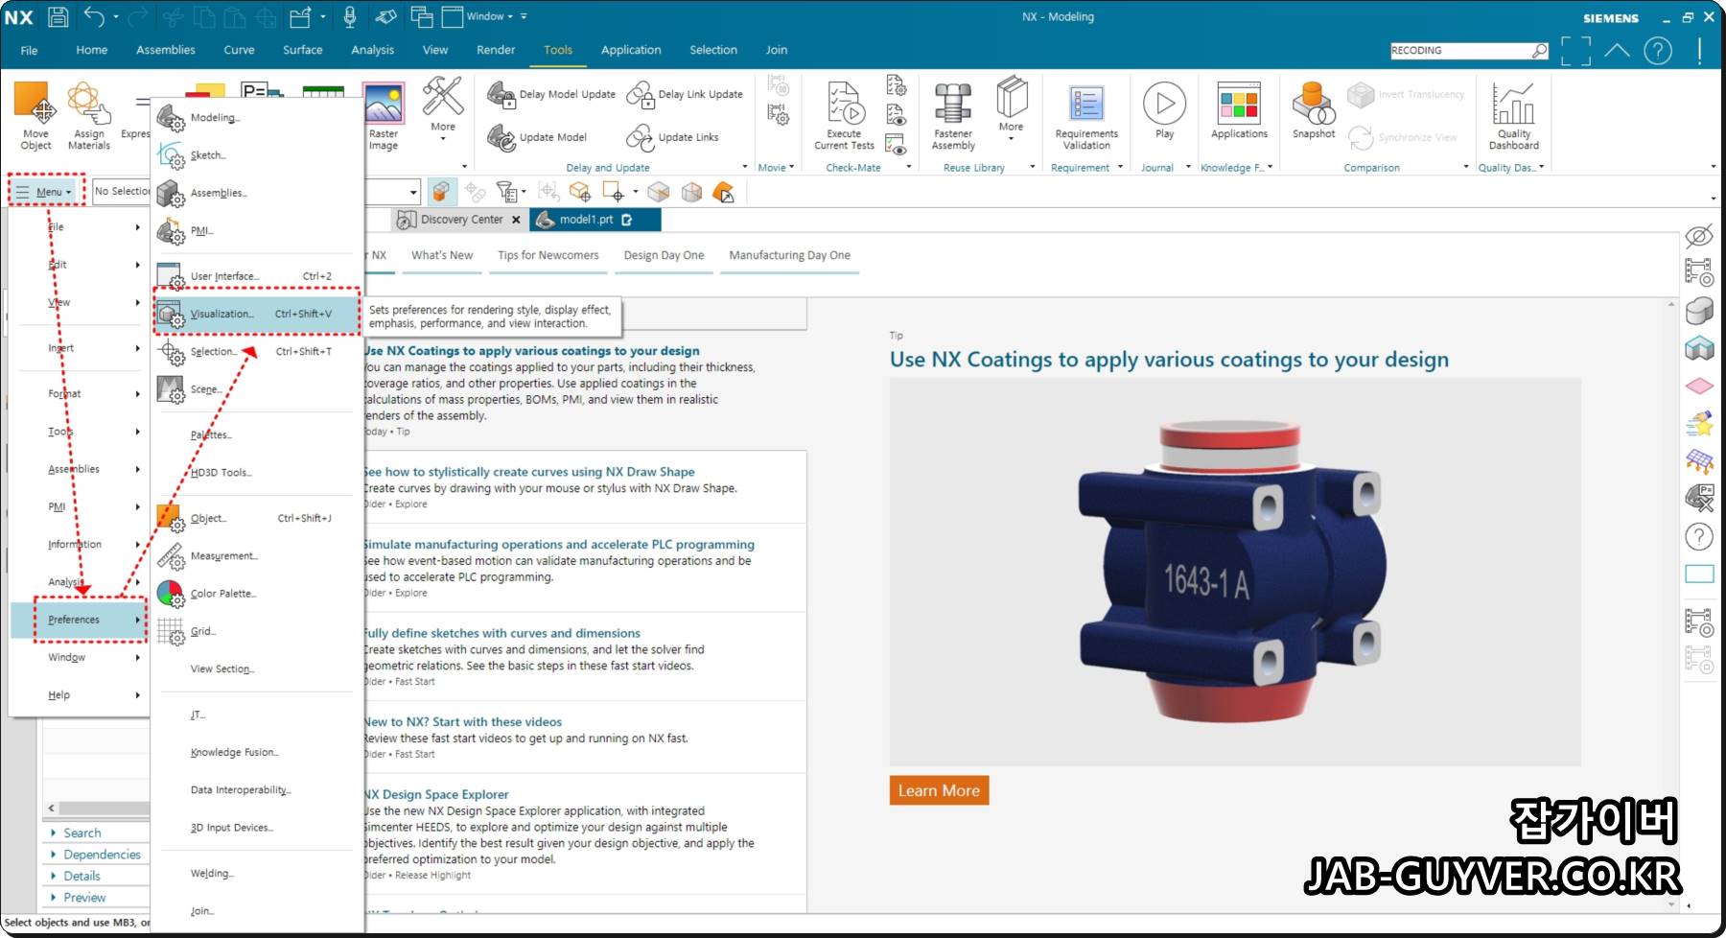Open the NX Draw Shape article link
Image resolution: width=1726 pixels, height=938 pixels.
pyautogui.click(x=529, y=472)
